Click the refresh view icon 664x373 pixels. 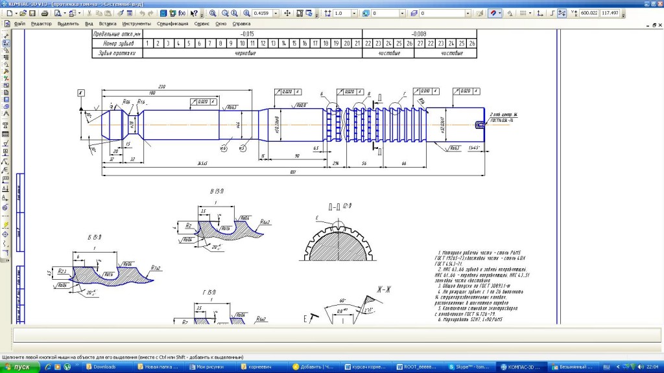click(x=309, y=14)
